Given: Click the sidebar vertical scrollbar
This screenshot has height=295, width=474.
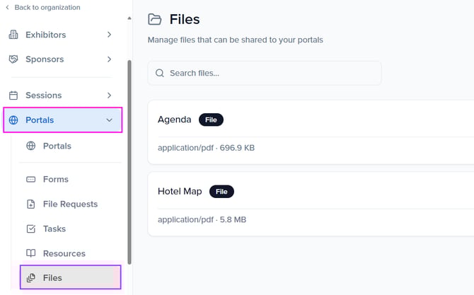Looking at the screenshot, I should (129, 163).
